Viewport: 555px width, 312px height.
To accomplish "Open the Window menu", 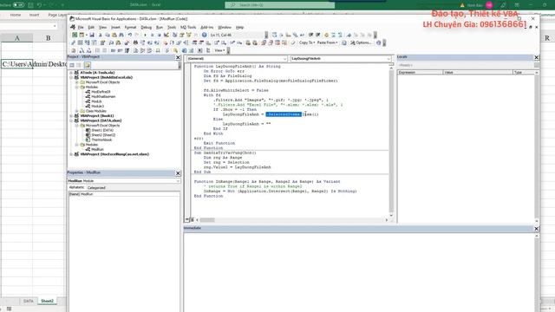I will pyautogui.click(x=225, y=27).
